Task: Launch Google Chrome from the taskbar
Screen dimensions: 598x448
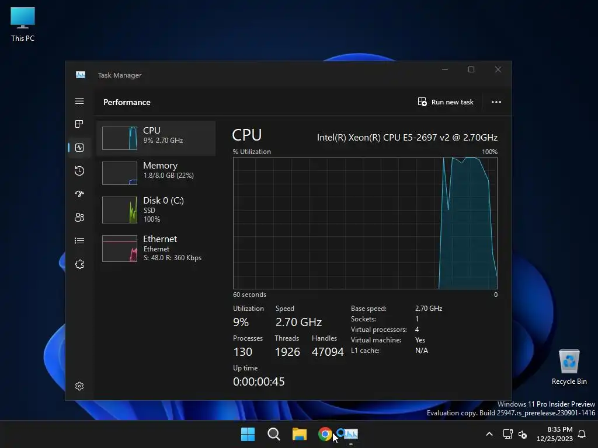Action: (x=325, y=434)
